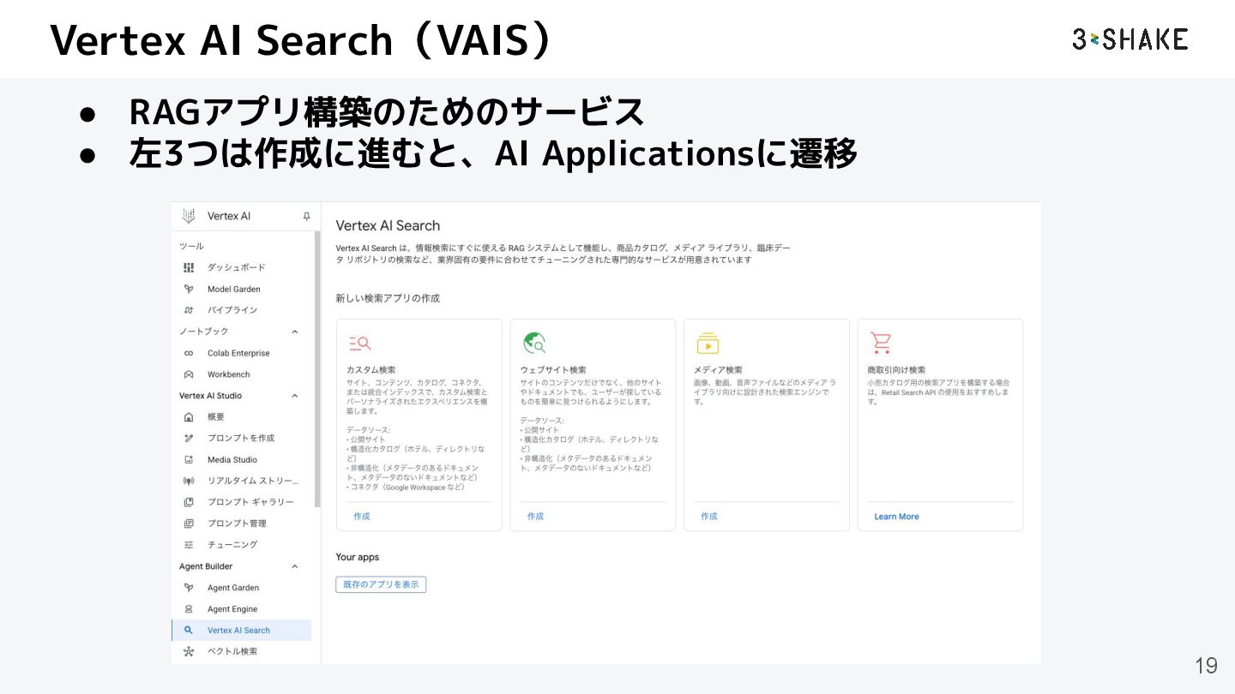Click the Dashboard (ダッシュボード) icon

point(189,267)
